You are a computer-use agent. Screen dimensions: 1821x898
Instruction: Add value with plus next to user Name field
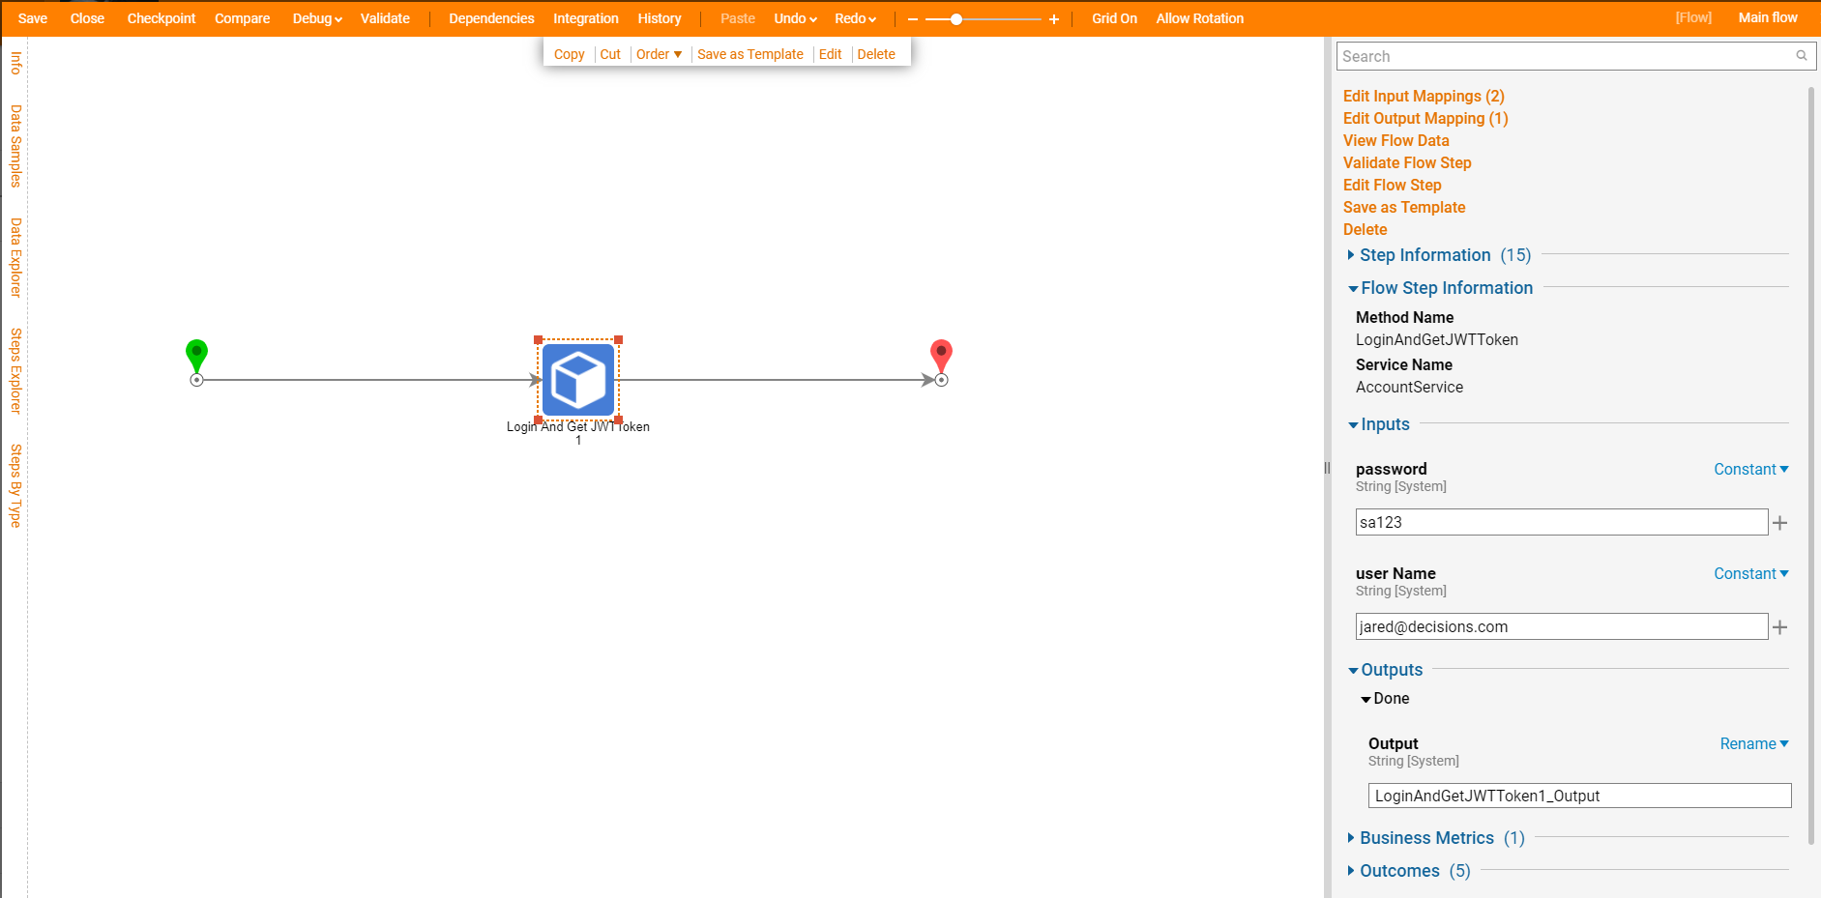[x=1779, y=627]
